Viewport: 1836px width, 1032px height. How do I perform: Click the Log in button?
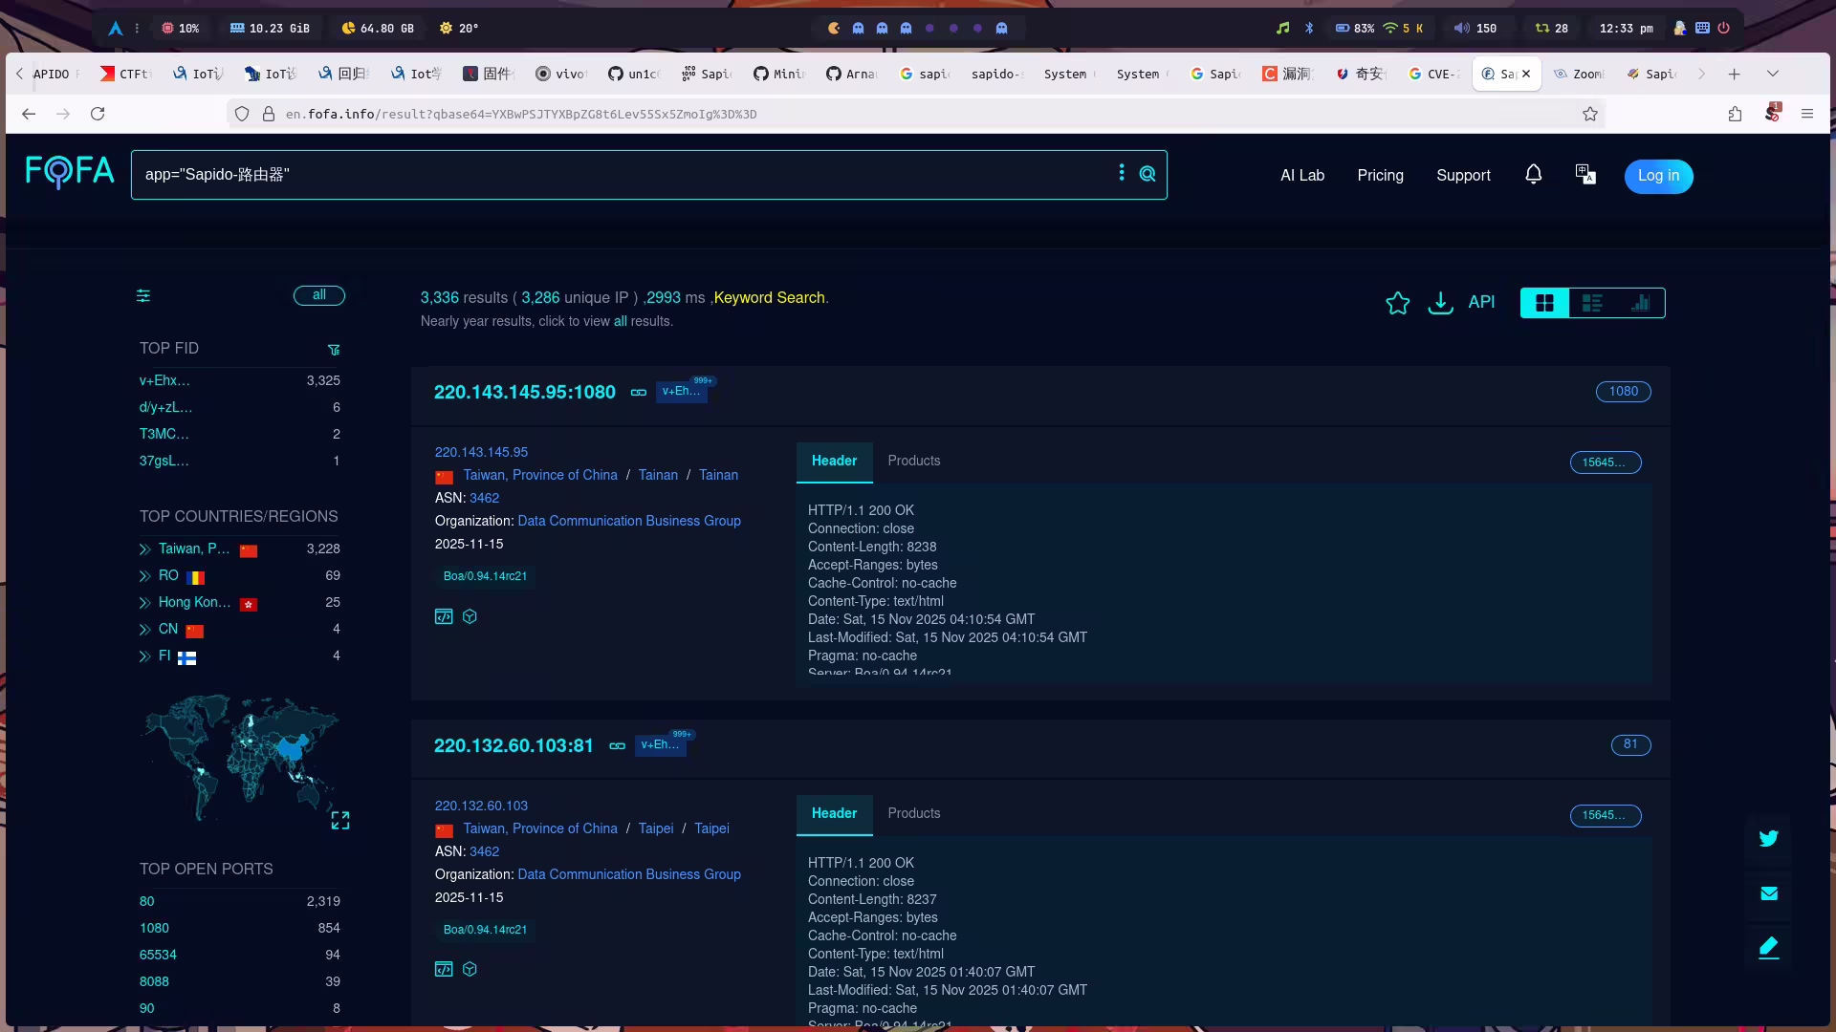[1658, 176]
